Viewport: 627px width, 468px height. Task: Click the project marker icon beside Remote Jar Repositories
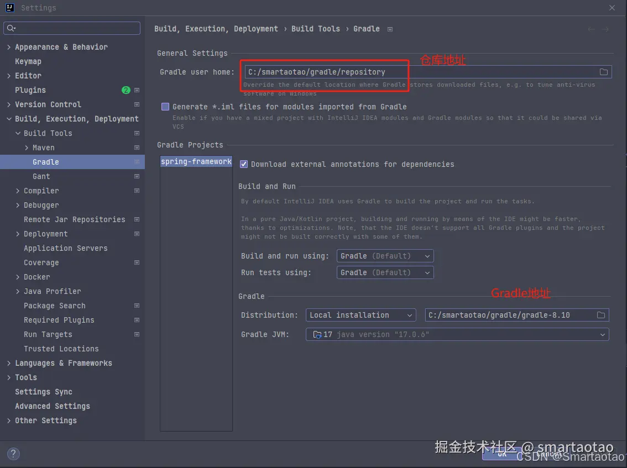pos(137,220)
